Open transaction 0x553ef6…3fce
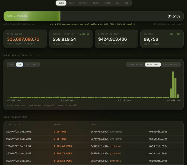 click(158, 132)
